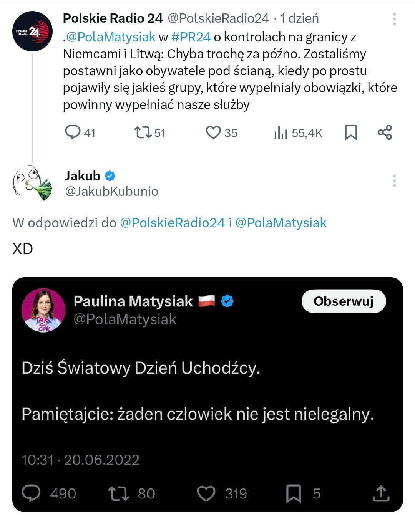Screen dimensions: 415x523
Task: Open more options for Jakub's reply
Action: pyautogui.click(x=395, y=181)
